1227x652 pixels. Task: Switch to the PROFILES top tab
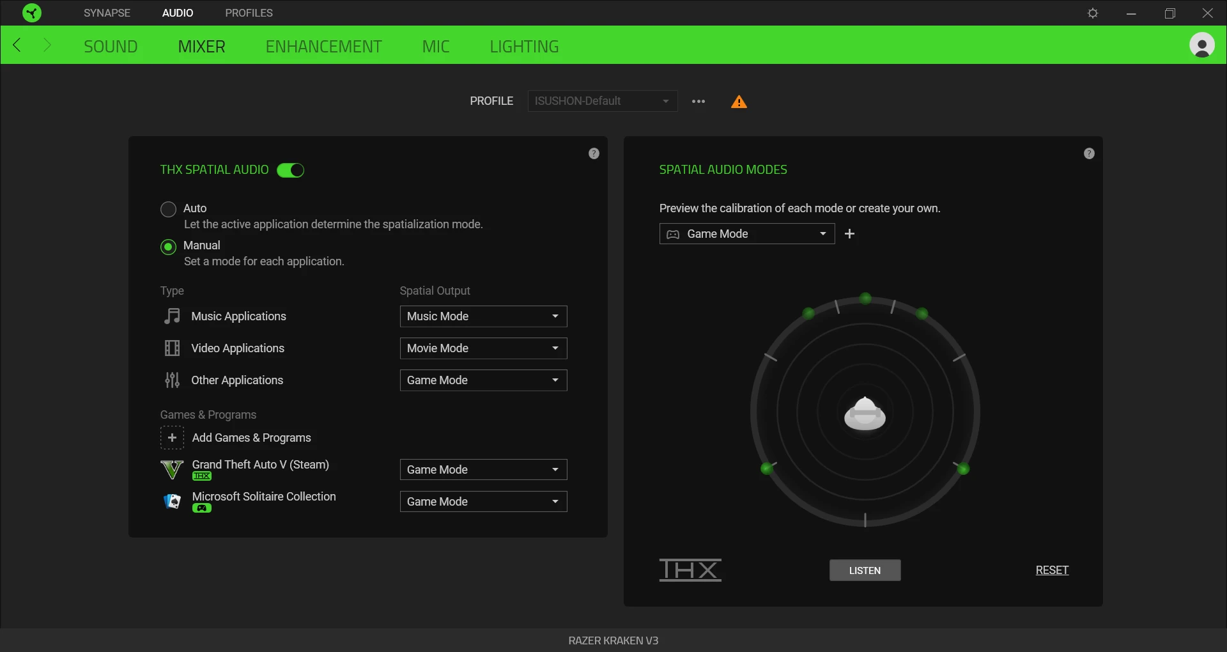pyautogui.click(x=249, y=13)
